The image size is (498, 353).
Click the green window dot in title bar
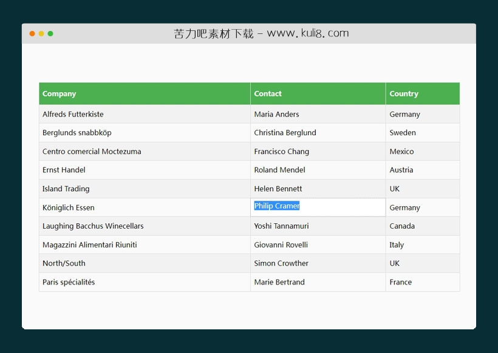[50, 33]
